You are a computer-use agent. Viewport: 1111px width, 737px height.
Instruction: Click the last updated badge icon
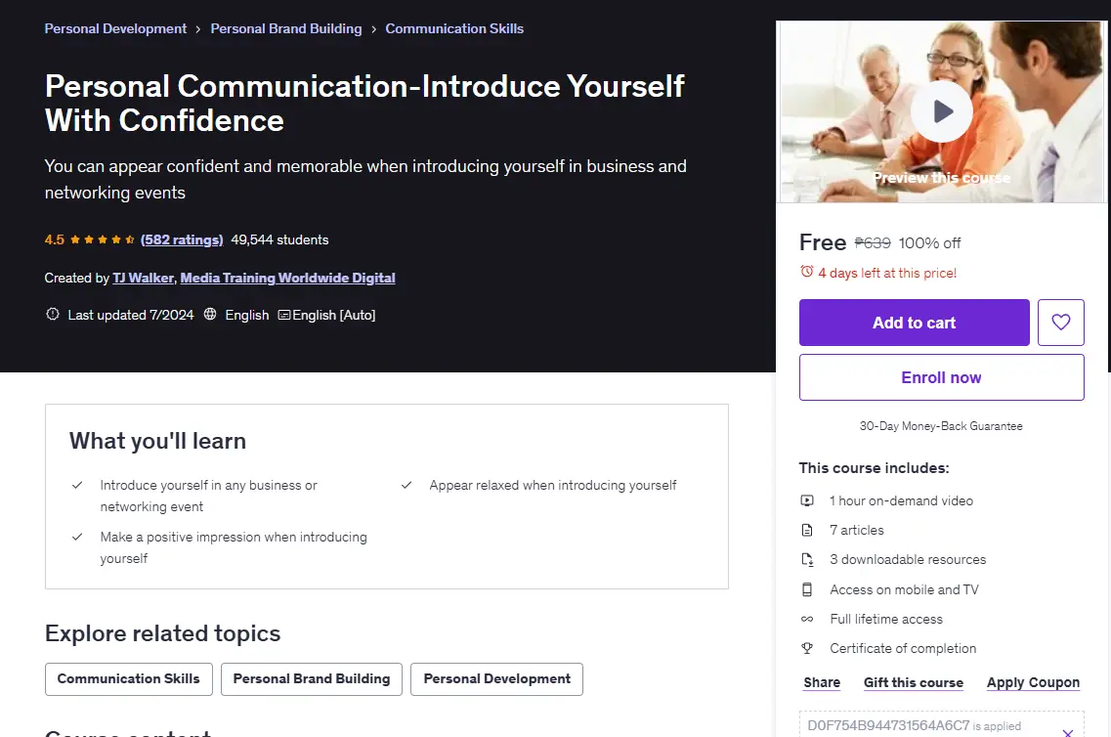pyautogui.click(x=53, y=314)
